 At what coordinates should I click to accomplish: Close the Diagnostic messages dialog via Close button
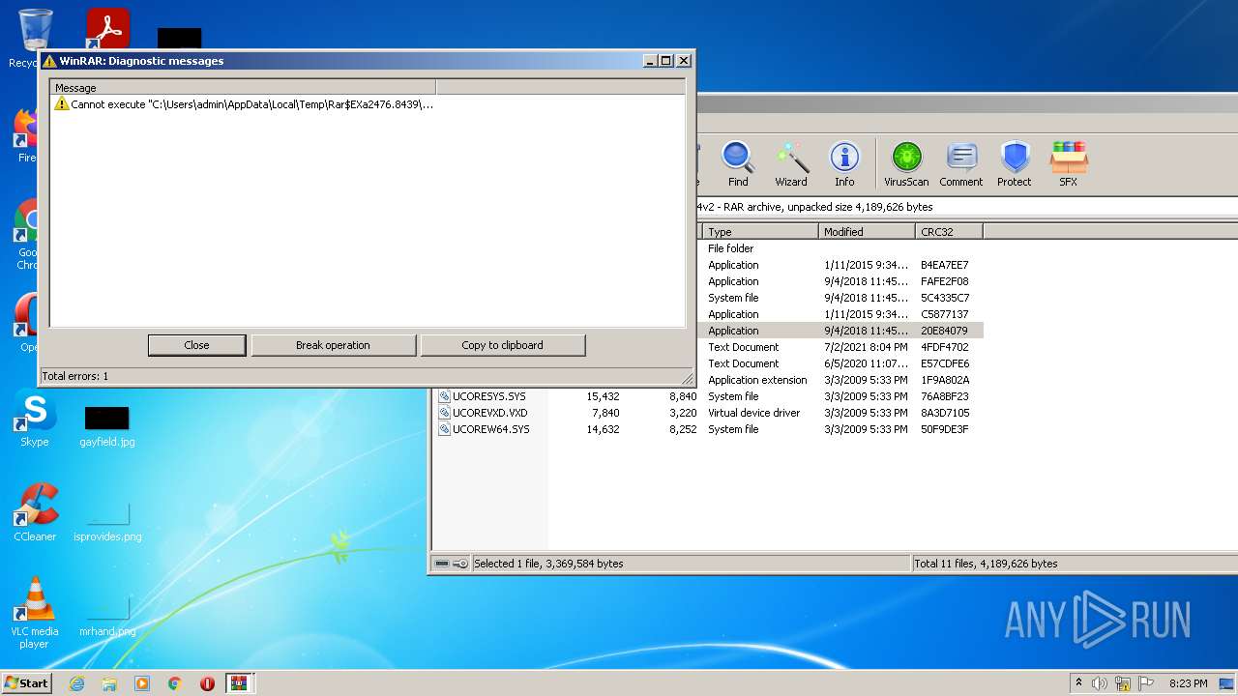(196, 345)
